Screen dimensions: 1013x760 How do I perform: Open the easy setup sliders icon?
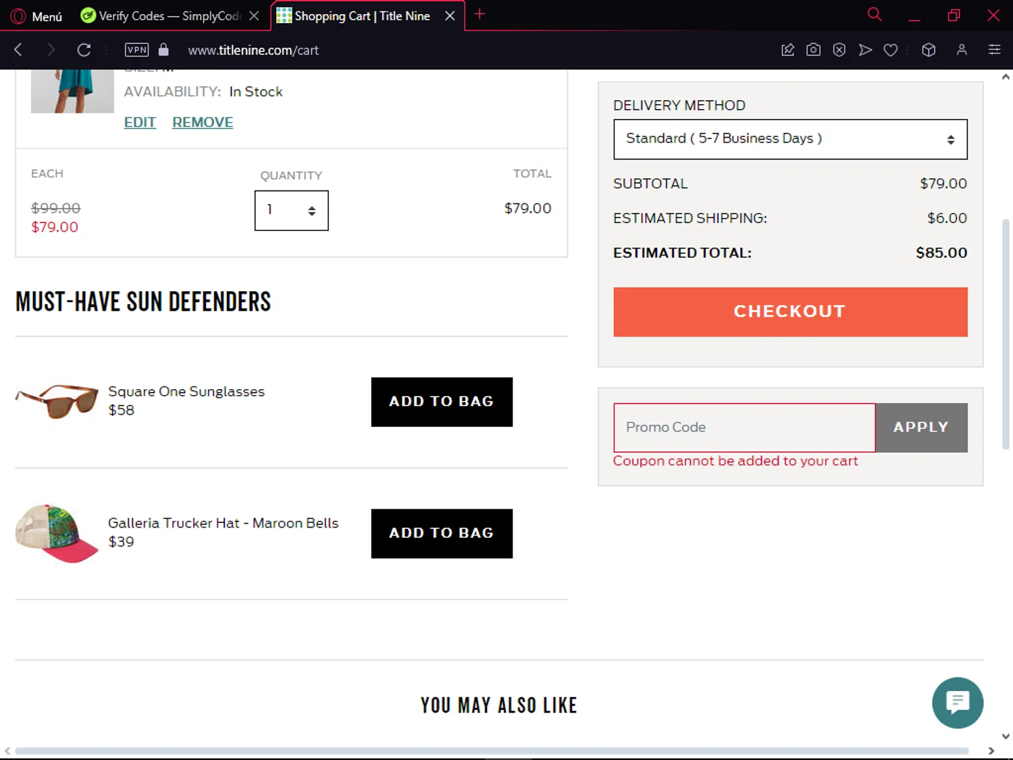994,49
